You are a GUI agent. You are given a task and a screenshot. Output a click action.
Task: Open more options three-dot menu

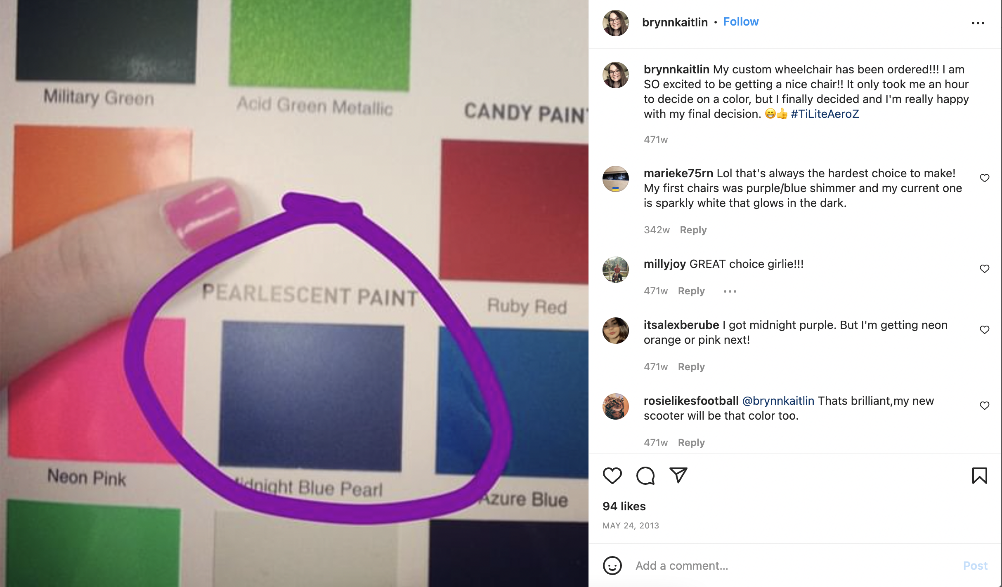pyautogui.click(x=978, y=23)
